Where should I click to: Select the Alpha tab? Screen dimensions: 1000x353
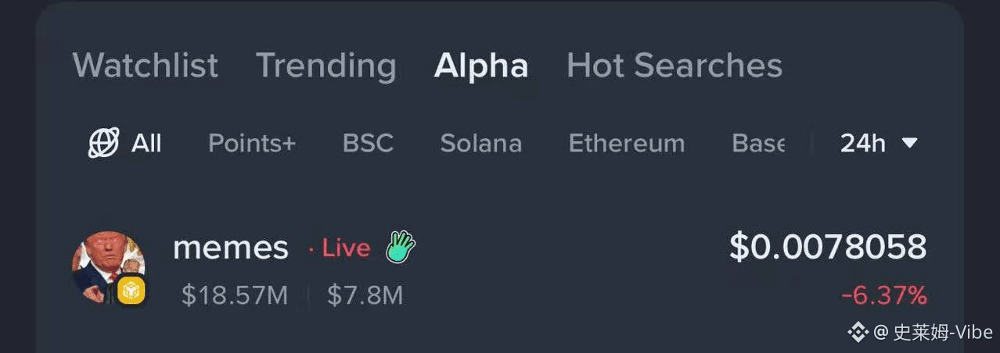pos(480,66)
